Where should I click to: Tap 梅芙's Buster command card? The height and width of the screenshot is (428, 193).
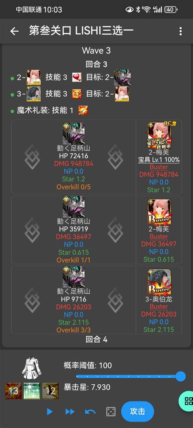159,212
